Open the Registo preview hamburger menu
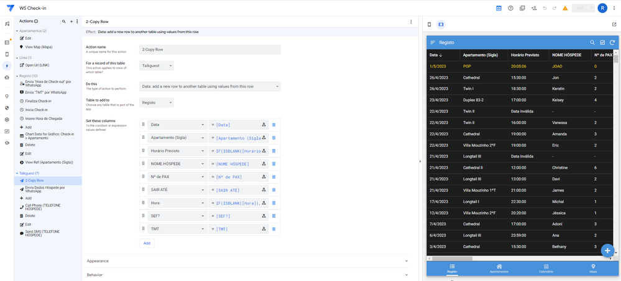The height and width of the screenshot is (281, 621). click(433, 42)
